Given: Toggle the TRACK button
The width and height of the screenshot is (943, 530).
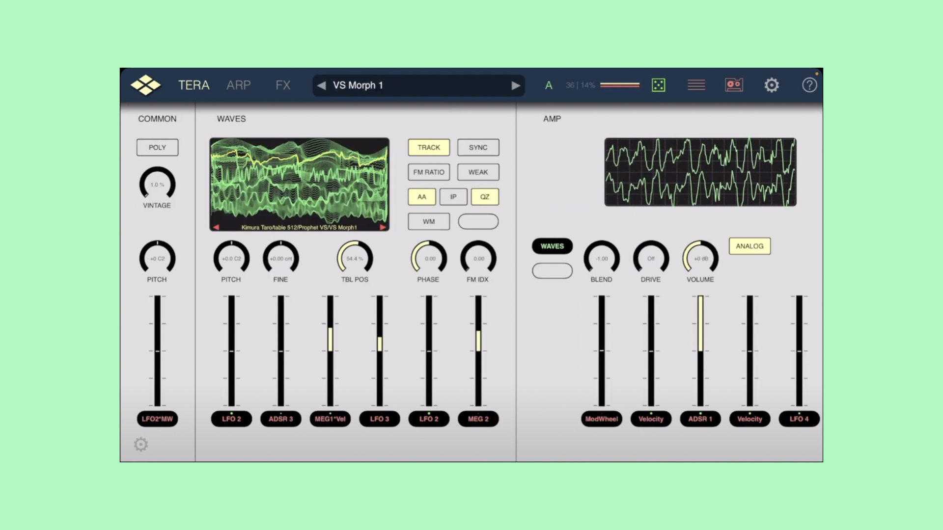Looking at the screenshot, I should (429, 147).
